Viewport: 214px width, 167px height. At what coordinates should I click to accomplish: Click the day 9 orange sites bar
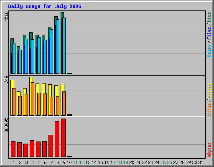coord(64,104)
